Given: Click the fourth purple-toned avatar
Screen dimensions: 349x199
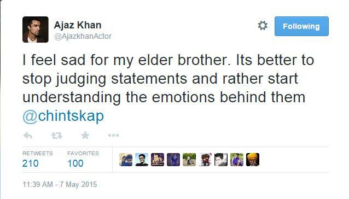Looking at the screenshot, I should pos(173,160).
